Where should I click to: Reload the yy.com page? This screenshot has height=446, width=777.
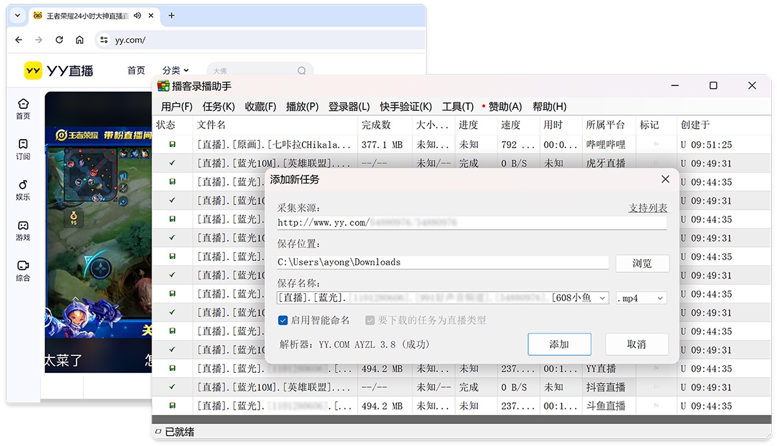(59, 40)
